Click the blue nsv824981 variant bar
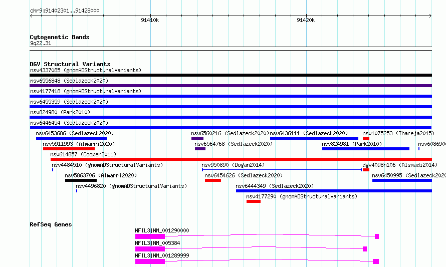The width and height of the screenshot is (446, 267). [366, 149]
